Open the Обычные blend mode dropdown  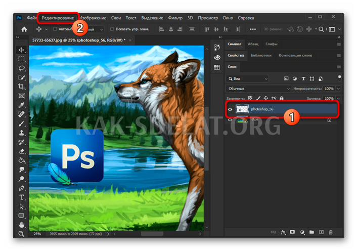click(x=258, y=89)
